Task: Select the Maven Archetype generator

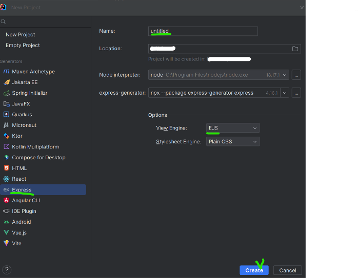Action: 33,72
